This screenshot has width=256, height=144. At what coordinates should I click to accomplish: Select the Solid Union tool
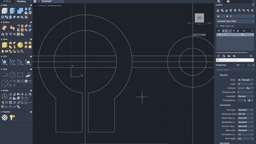(20, 11)
